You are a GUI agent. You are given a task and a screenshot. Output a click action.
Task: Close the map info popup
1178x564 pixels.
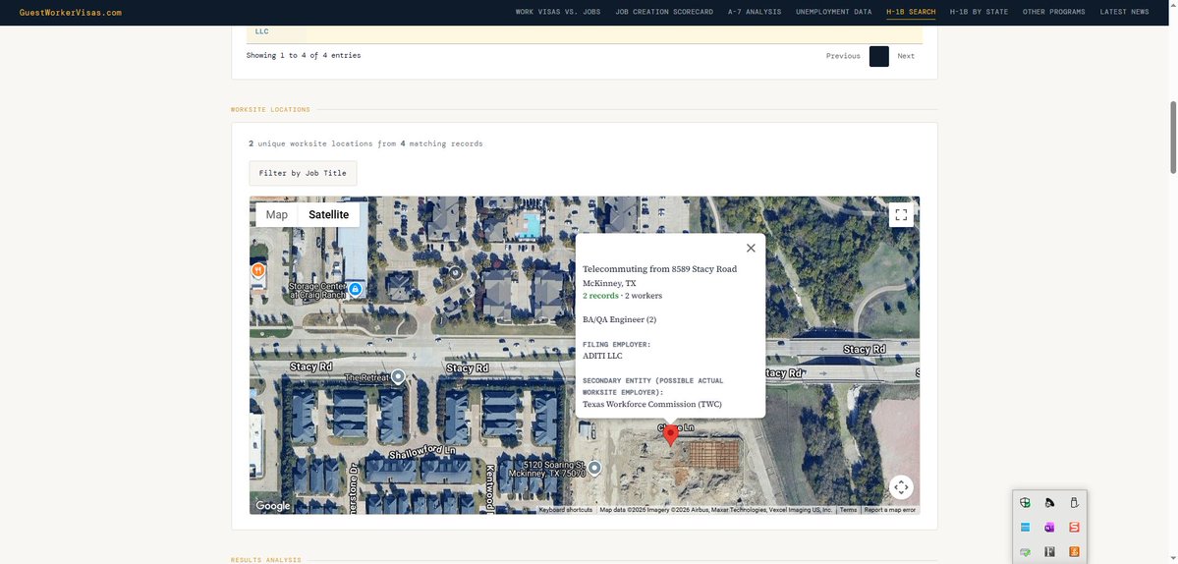click(x=751, y=248)
